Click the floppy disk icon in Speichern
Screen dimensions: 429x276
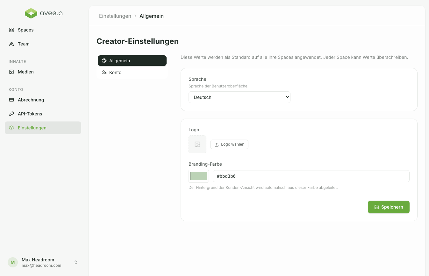377,207
